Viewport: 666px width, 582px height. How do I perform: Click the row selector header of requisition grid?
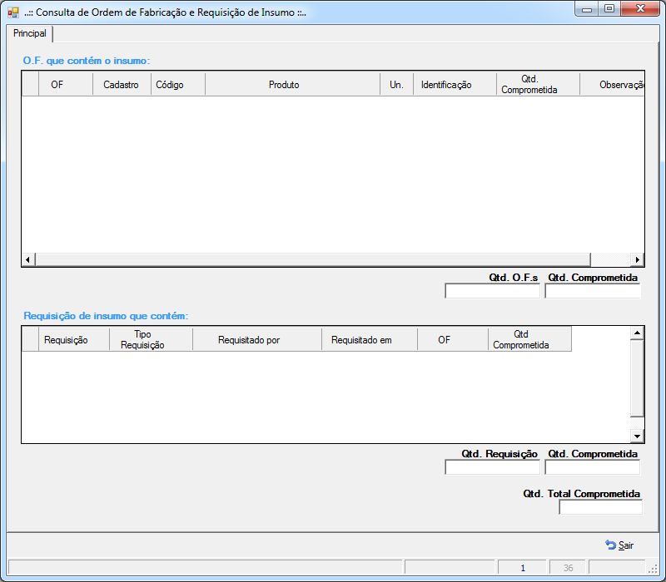click(31, 340)
